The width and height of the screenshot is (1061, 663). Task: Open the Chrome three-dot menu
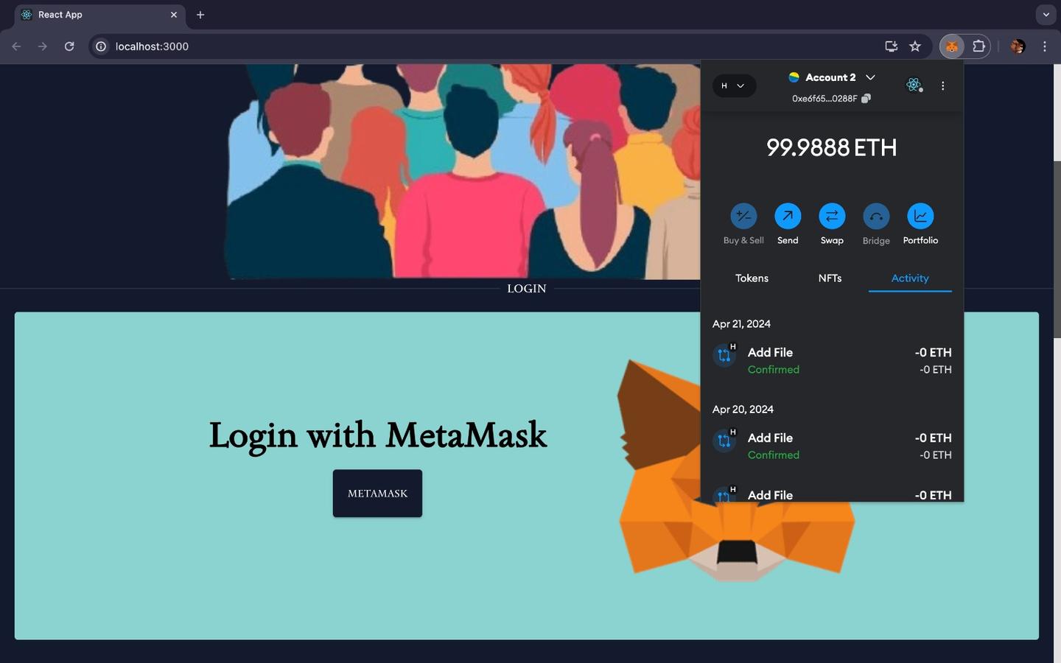pos(1044,46)
